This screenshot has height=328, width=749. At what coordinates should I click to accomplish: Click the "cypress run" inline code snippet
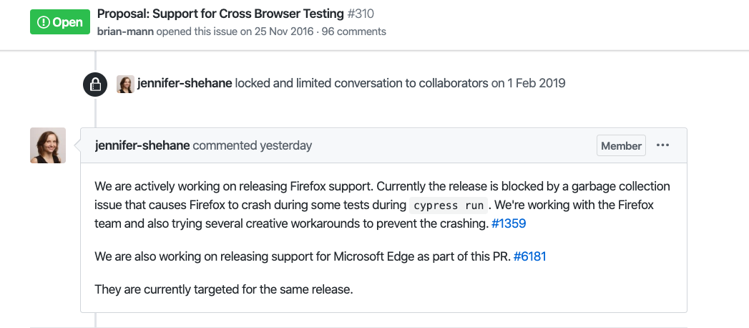[x=449, y=206]
